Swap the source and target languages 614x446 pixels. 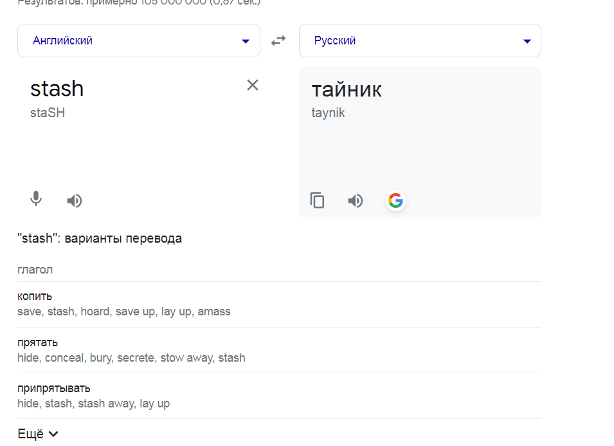point(278,41)
